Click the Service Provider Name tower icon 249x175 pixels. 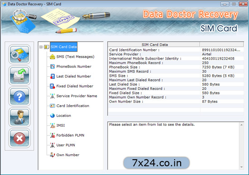click(52, 96)
